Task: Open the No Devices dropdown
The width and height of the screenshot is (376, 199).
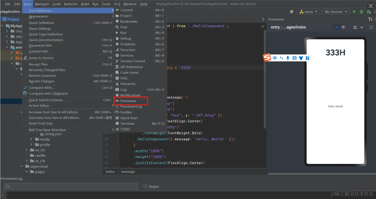Action: coord(336,12)
